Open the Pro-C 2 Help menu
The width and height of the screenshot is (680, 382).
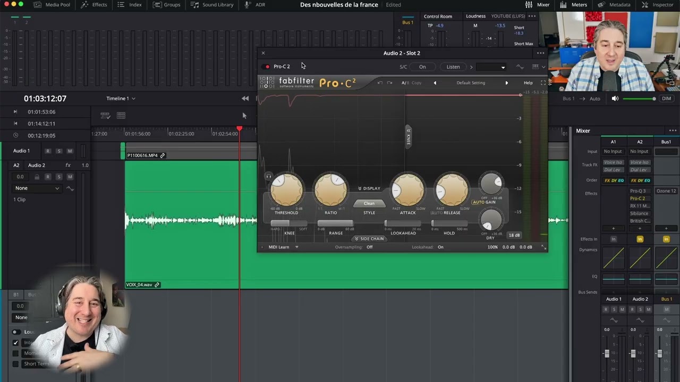pyautogui.click(x=528, y=83)
